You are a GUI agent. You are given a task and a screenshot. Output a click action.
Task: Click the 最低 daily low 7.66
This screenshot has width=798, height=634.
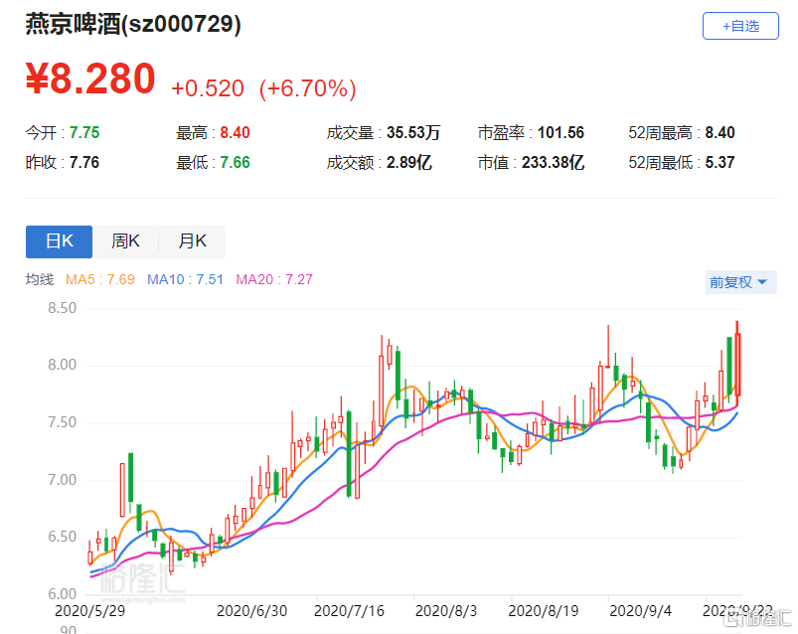(x=236, y=163)
